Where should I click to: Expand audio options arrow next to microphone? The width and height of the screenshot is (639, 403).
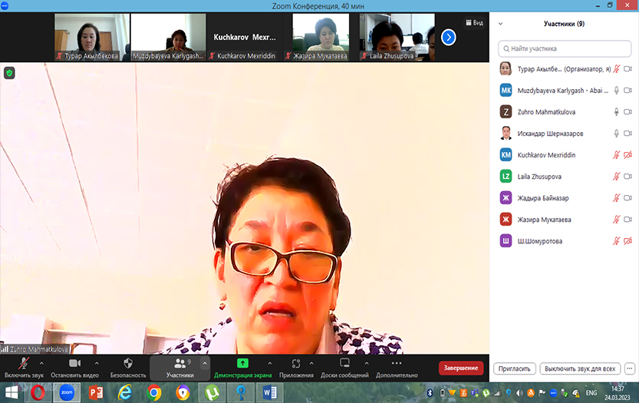41,363
